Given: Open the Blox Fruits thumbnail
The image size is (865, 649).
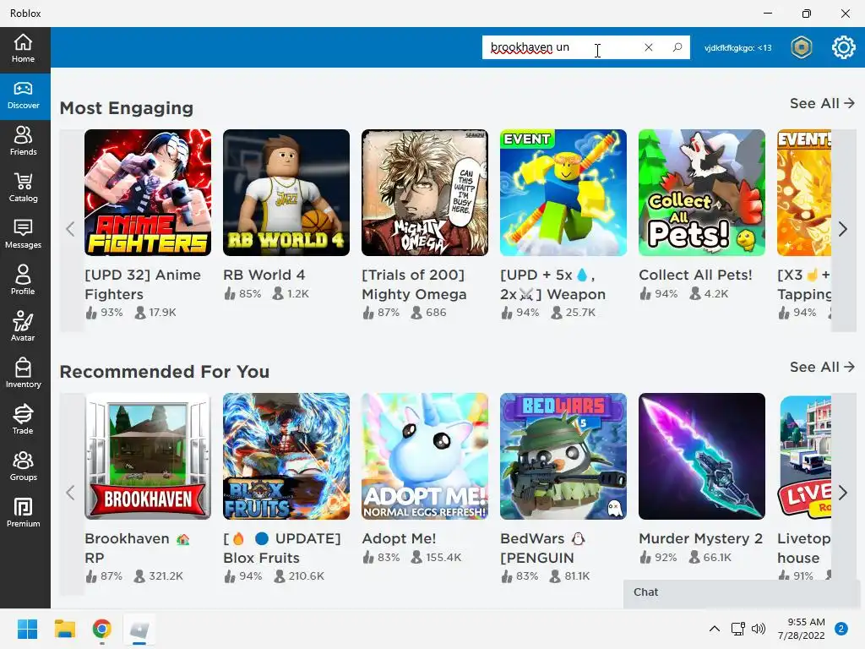Looking at the screenshot, I should (x=286, y=456).
